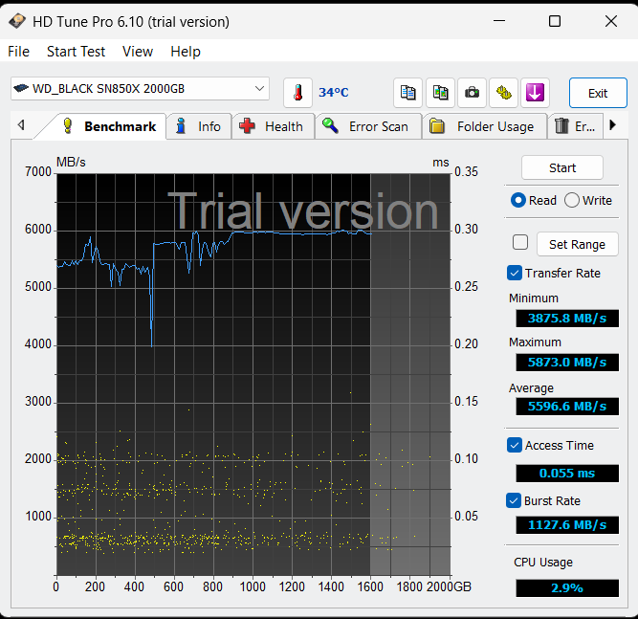This screenshot has height=619, width=638.
Task: Copy benchmark info to clipboard icon
Action: 408,93
